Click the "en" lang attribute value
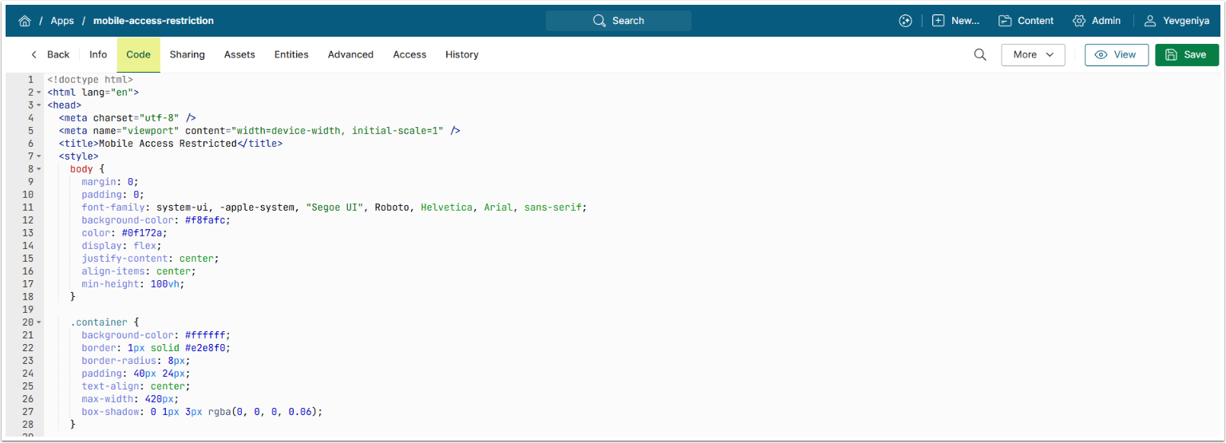 tap(122, 93)
